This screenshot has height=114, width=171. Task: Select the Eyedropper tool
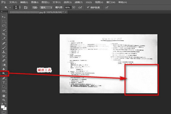click(x=4, y=39)
